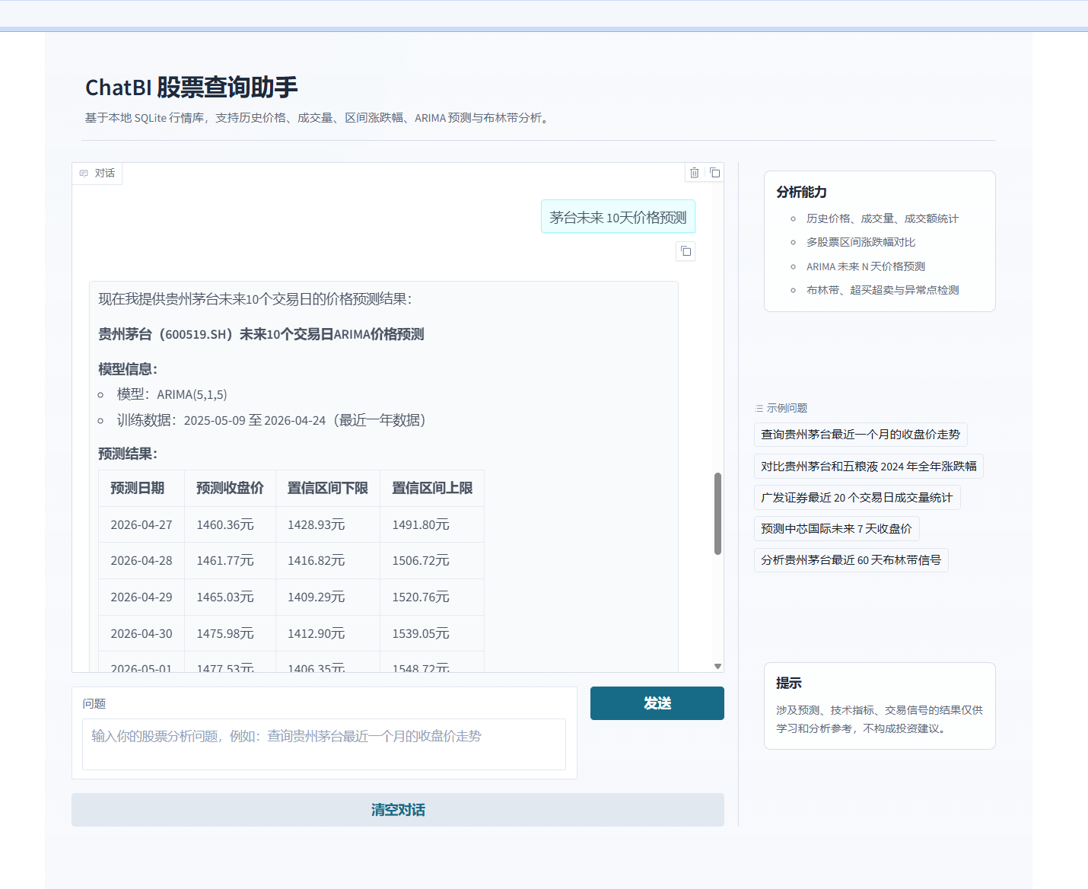
Task: Click the 置信区间上限 column header
Action: 432,488
